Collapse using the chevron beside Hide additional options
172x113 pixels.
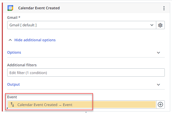[10, 40]
